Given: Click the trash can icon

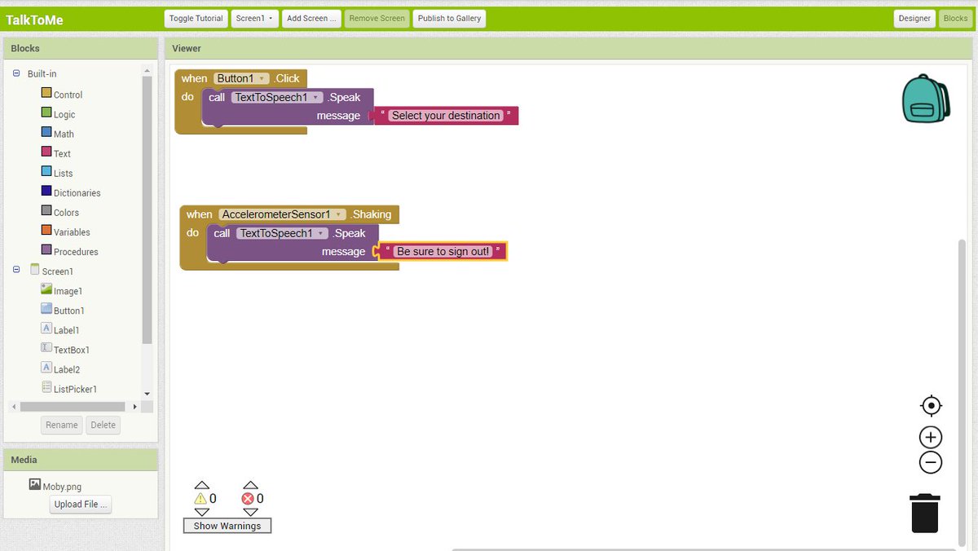Looking at the screenshot, I should (925, 513).
